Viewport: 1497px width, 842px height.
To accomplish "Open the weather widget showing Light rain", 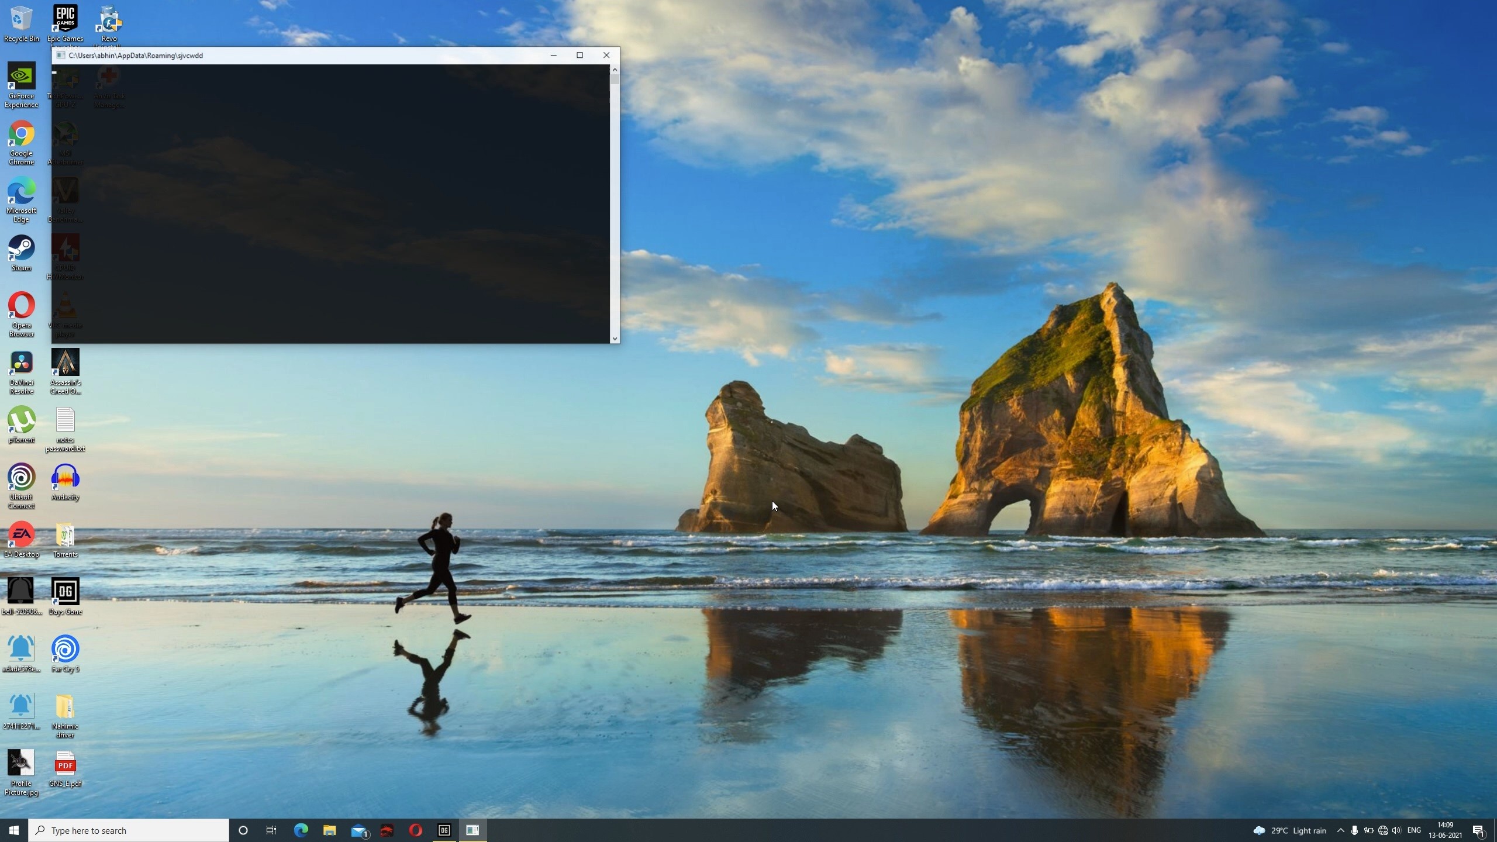I will click(x=1290, y=830).
